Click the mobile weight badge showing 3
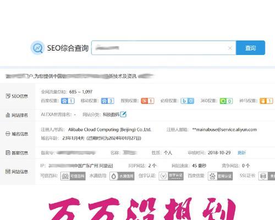 click(x=108, y=101)
